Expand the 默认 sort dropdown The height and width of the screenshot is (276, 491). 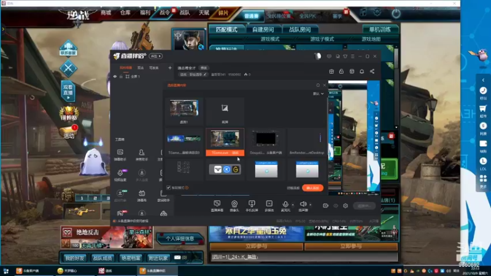click(x=318, y=94)
